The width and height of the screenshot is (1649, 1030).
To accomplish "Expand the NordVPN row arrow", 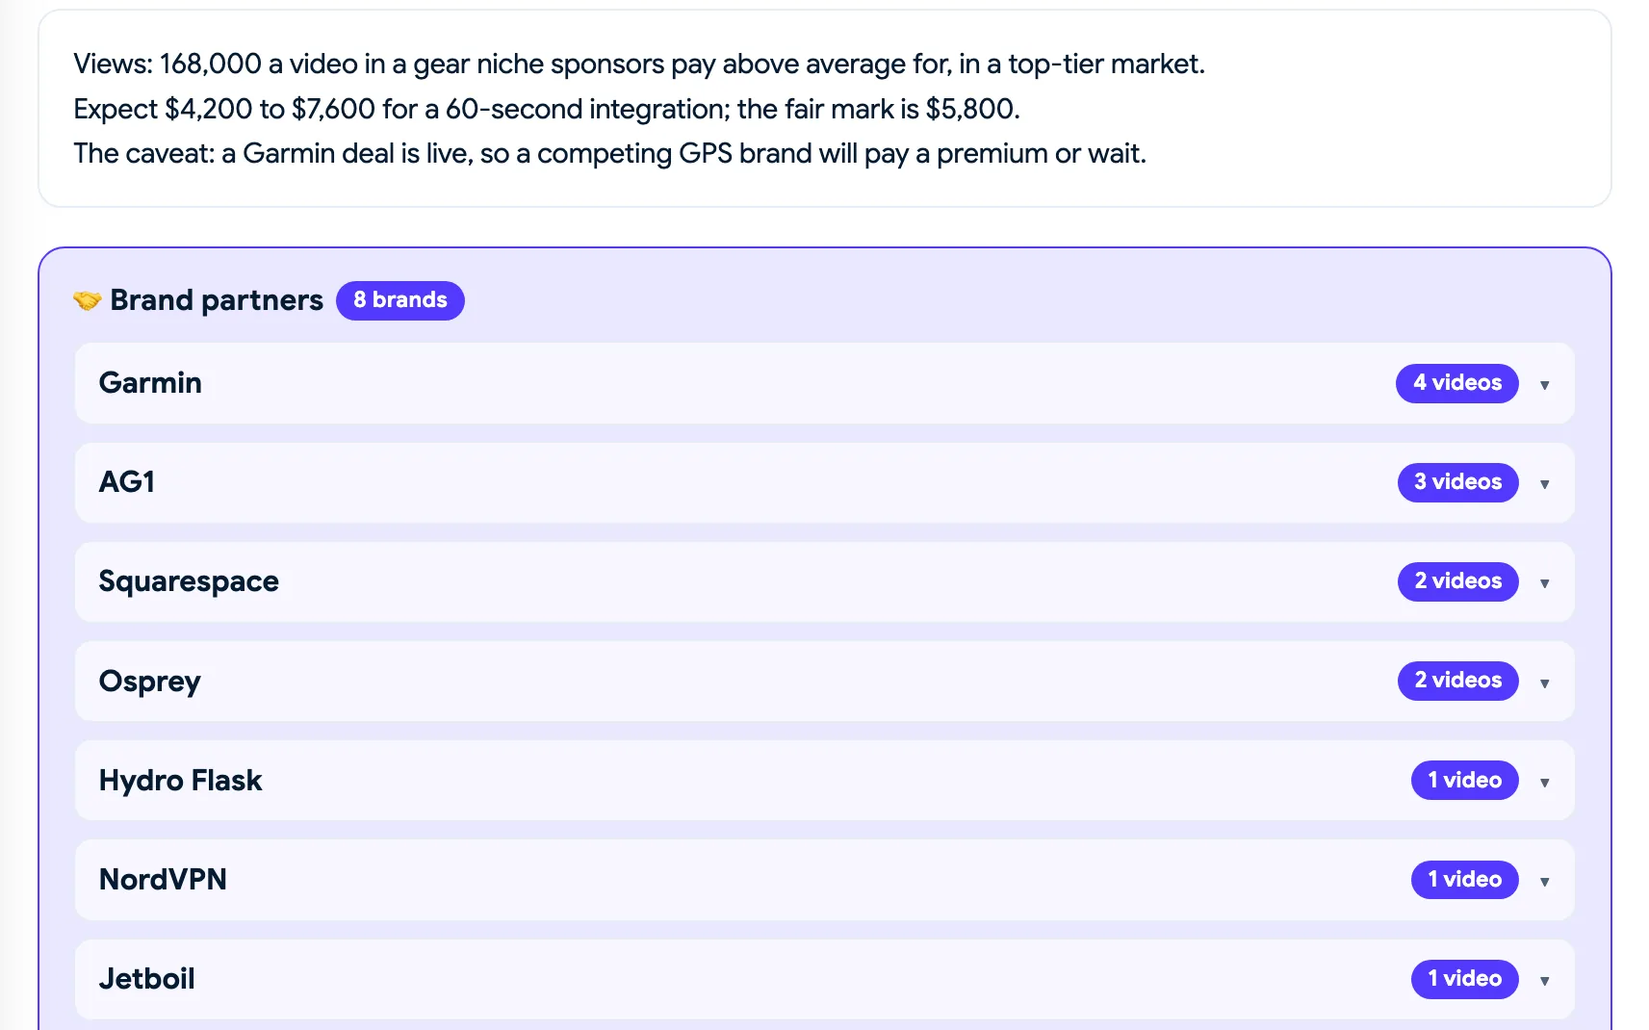I will [x=1544, y=882].
